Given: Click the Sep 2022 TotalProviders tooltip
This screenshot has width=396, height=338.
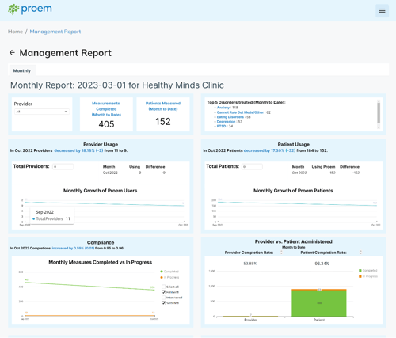Looking at the screenshot, I should click(52, 215).
